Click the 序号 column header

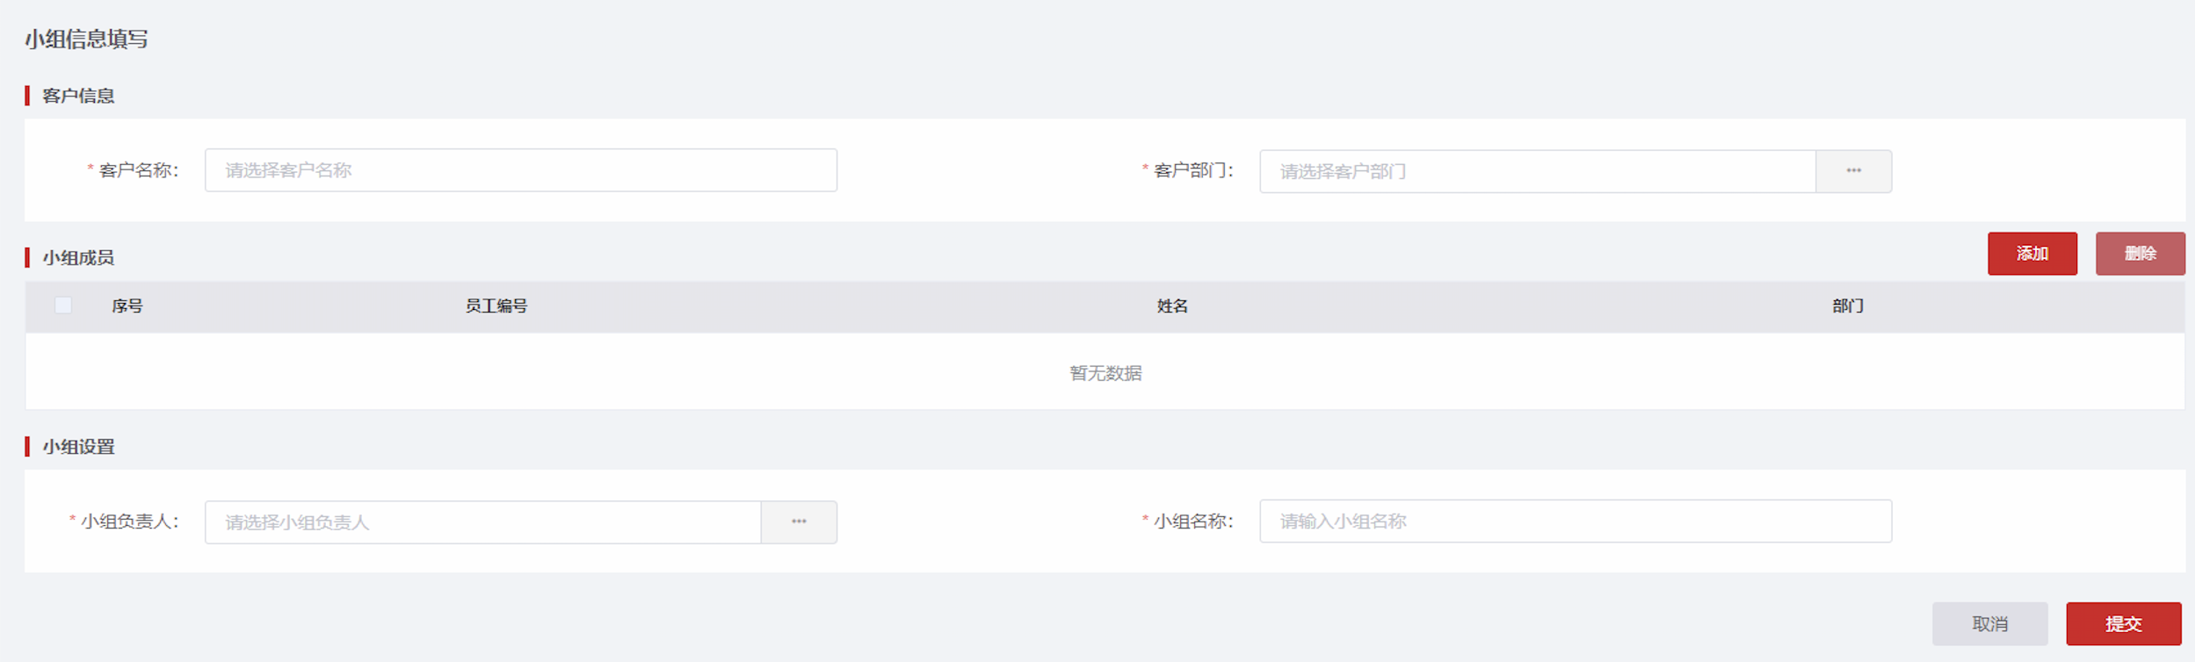pyautogui.click(x=127, y=306)
